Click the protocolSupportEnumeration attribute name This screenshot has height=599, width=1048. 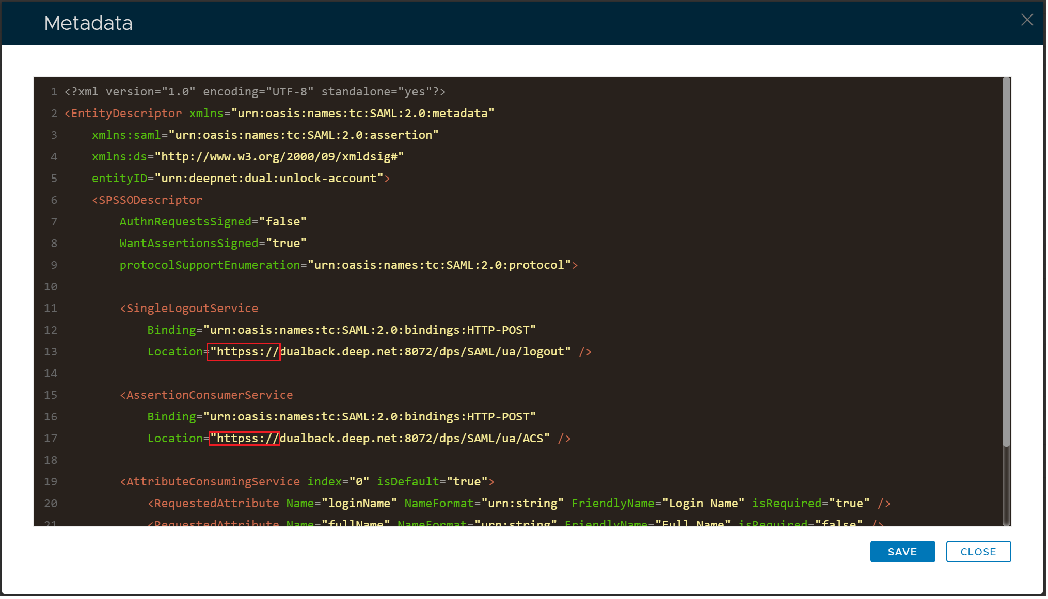tap(210, 265)
